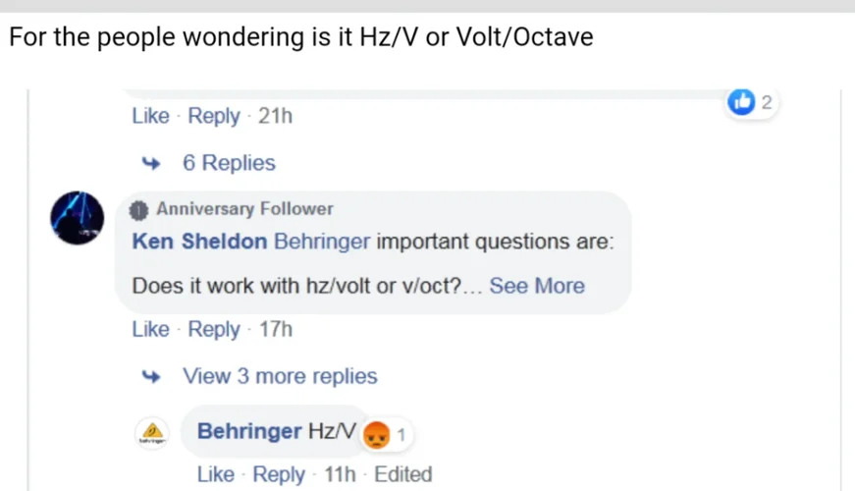
Task: Like Ken Sheldon's 17h comment
Action: 150,329
